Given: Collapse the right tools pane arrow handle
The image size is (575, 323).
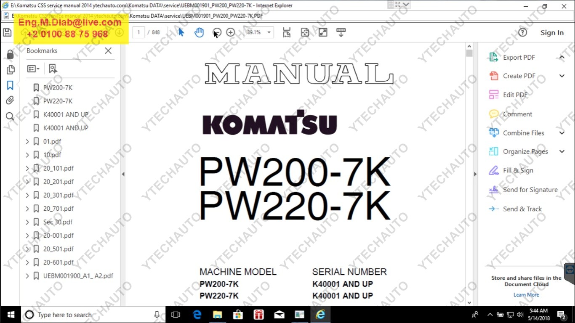Looking at the screenshot, I should click(475, 174).
